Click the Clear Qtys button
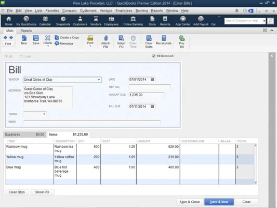Screen dimensions: 277x208 click(x=17, y=192)
